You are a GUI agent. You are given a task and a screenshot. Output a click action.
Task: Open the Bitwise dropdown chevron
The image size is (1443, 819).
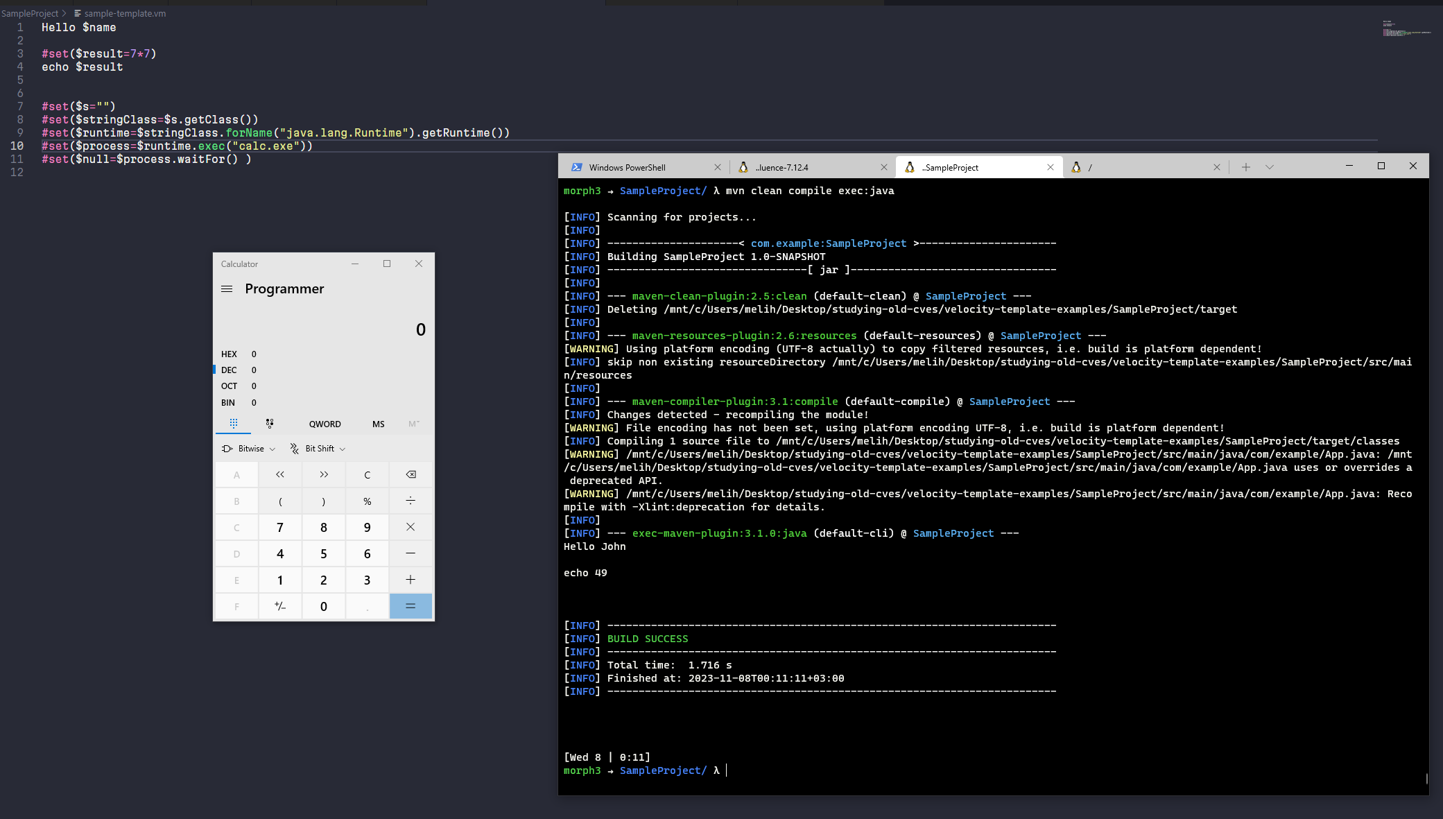[x=273, y=449]
